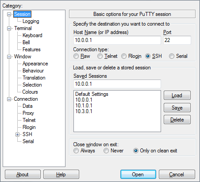The height and width of the screenshot is (182, 200).
Task: Open the About dialog
Action: [x=23, y=174]
